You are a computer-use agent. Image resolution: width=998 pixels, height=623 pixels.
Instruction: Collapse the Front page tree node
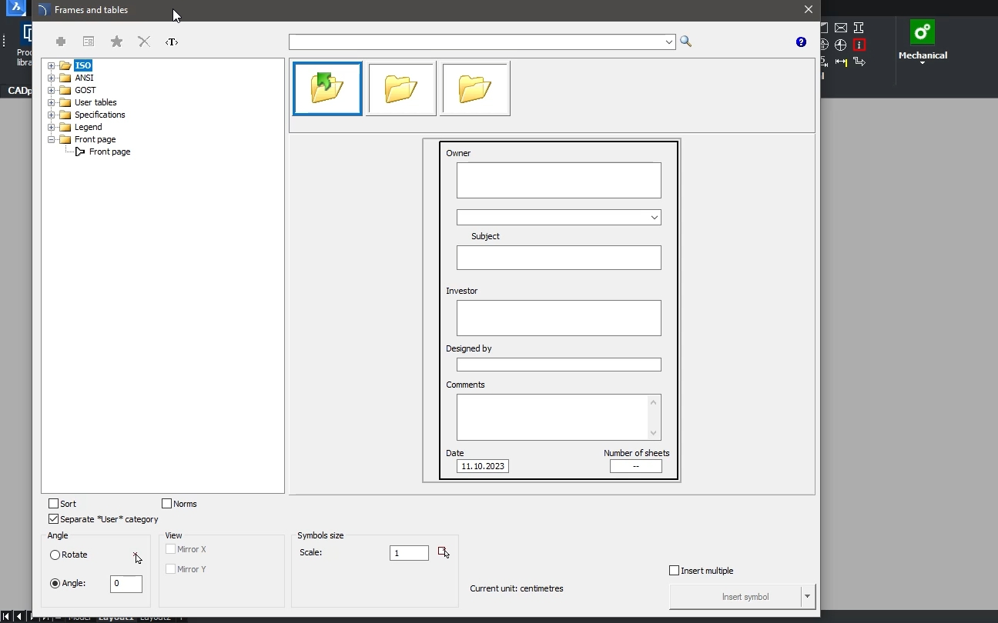tap(51, 139)
